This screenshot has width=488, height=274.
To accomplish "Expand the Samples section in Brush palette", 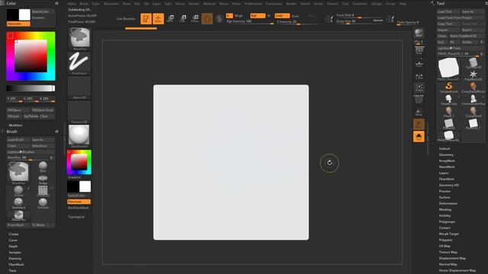I will click(x=14, y=252).
